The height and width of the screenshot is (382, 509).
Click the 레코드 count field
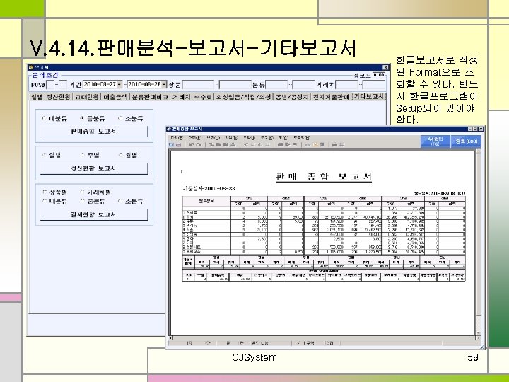(x=378, y=76)
